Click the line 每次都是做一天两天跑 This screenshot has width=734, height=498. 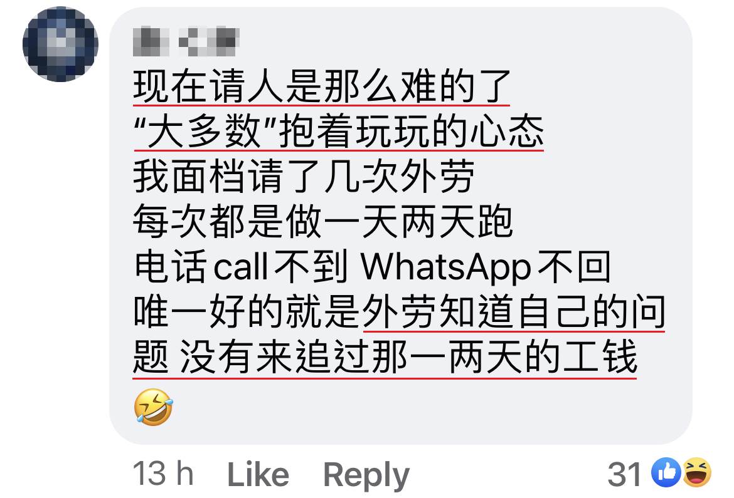point(323,220)
